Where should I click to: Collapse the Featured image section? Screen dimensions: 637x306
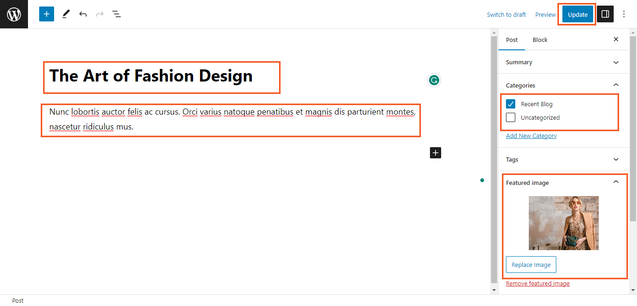pos(616,182)
